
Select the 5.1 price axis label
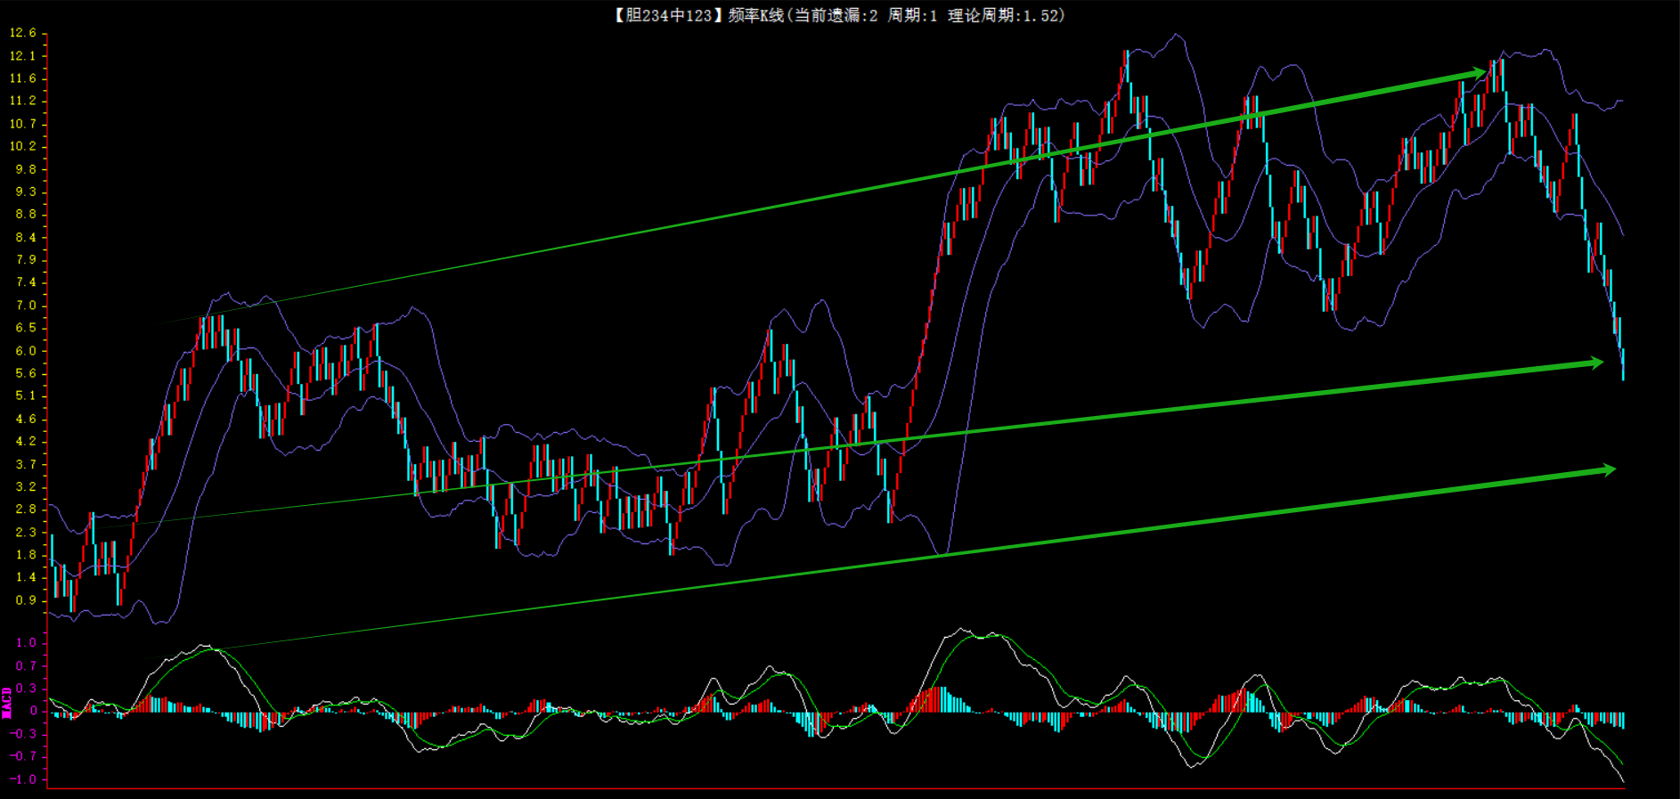coord(27,395)
